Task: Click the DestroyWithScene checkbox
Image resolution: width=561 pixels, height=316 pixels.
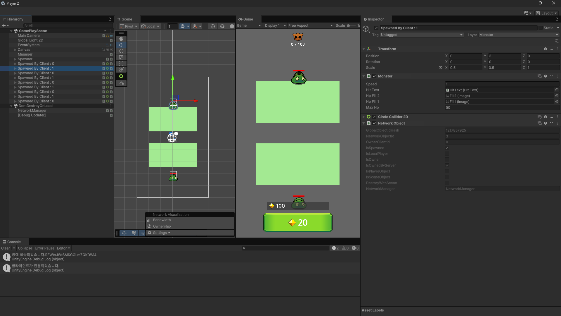Action: [447, 183]
